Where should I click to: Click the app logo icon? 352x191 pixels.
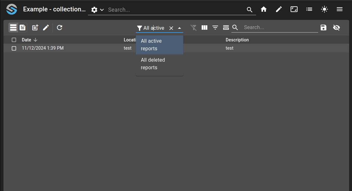[x=12, y=9]
